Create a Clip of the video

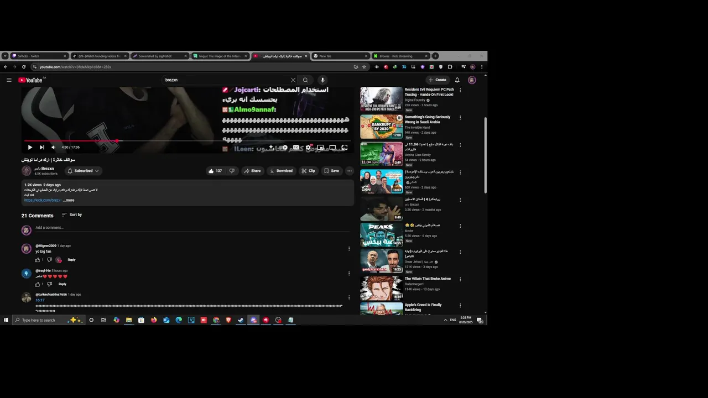(308, 171)
